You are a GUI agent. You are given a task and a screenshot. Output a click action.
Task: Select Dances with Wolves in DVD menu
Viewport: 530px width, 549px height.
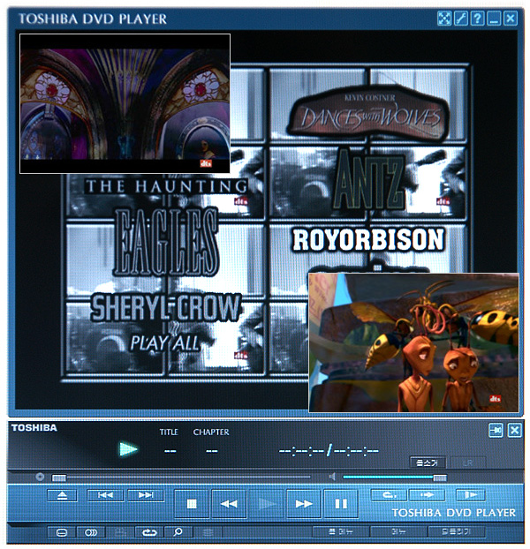coord(369,114)
